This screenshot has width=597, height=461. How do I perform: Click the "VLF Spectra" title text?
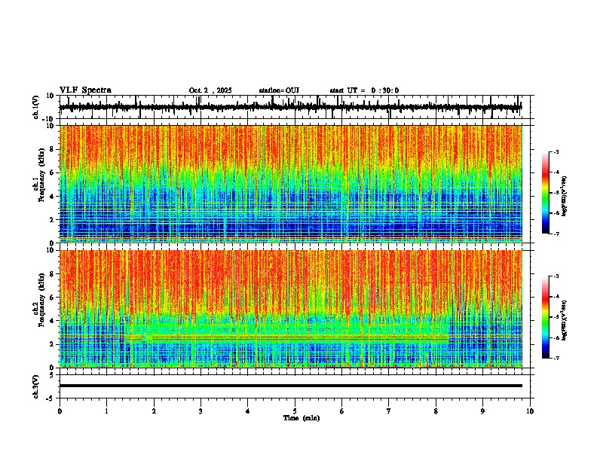click(85, 90)
